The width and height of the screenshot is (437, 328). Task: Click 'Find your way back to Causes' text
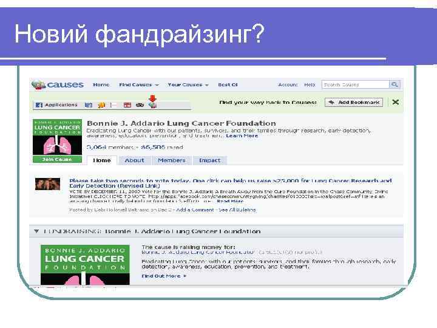(x=268, y=103)
